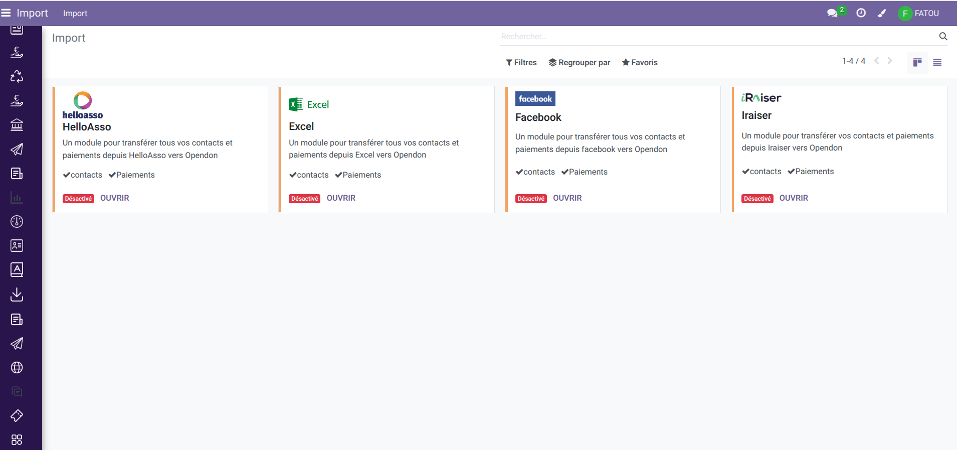Image resolution: width=957 pixels, height=450 pixels.
Task: Switch to list view
Action: tap(937, 62)
